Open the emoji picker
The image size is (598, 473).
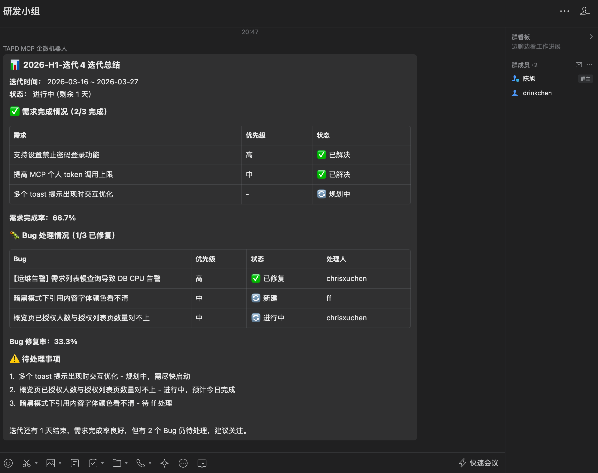click(8, 463)
